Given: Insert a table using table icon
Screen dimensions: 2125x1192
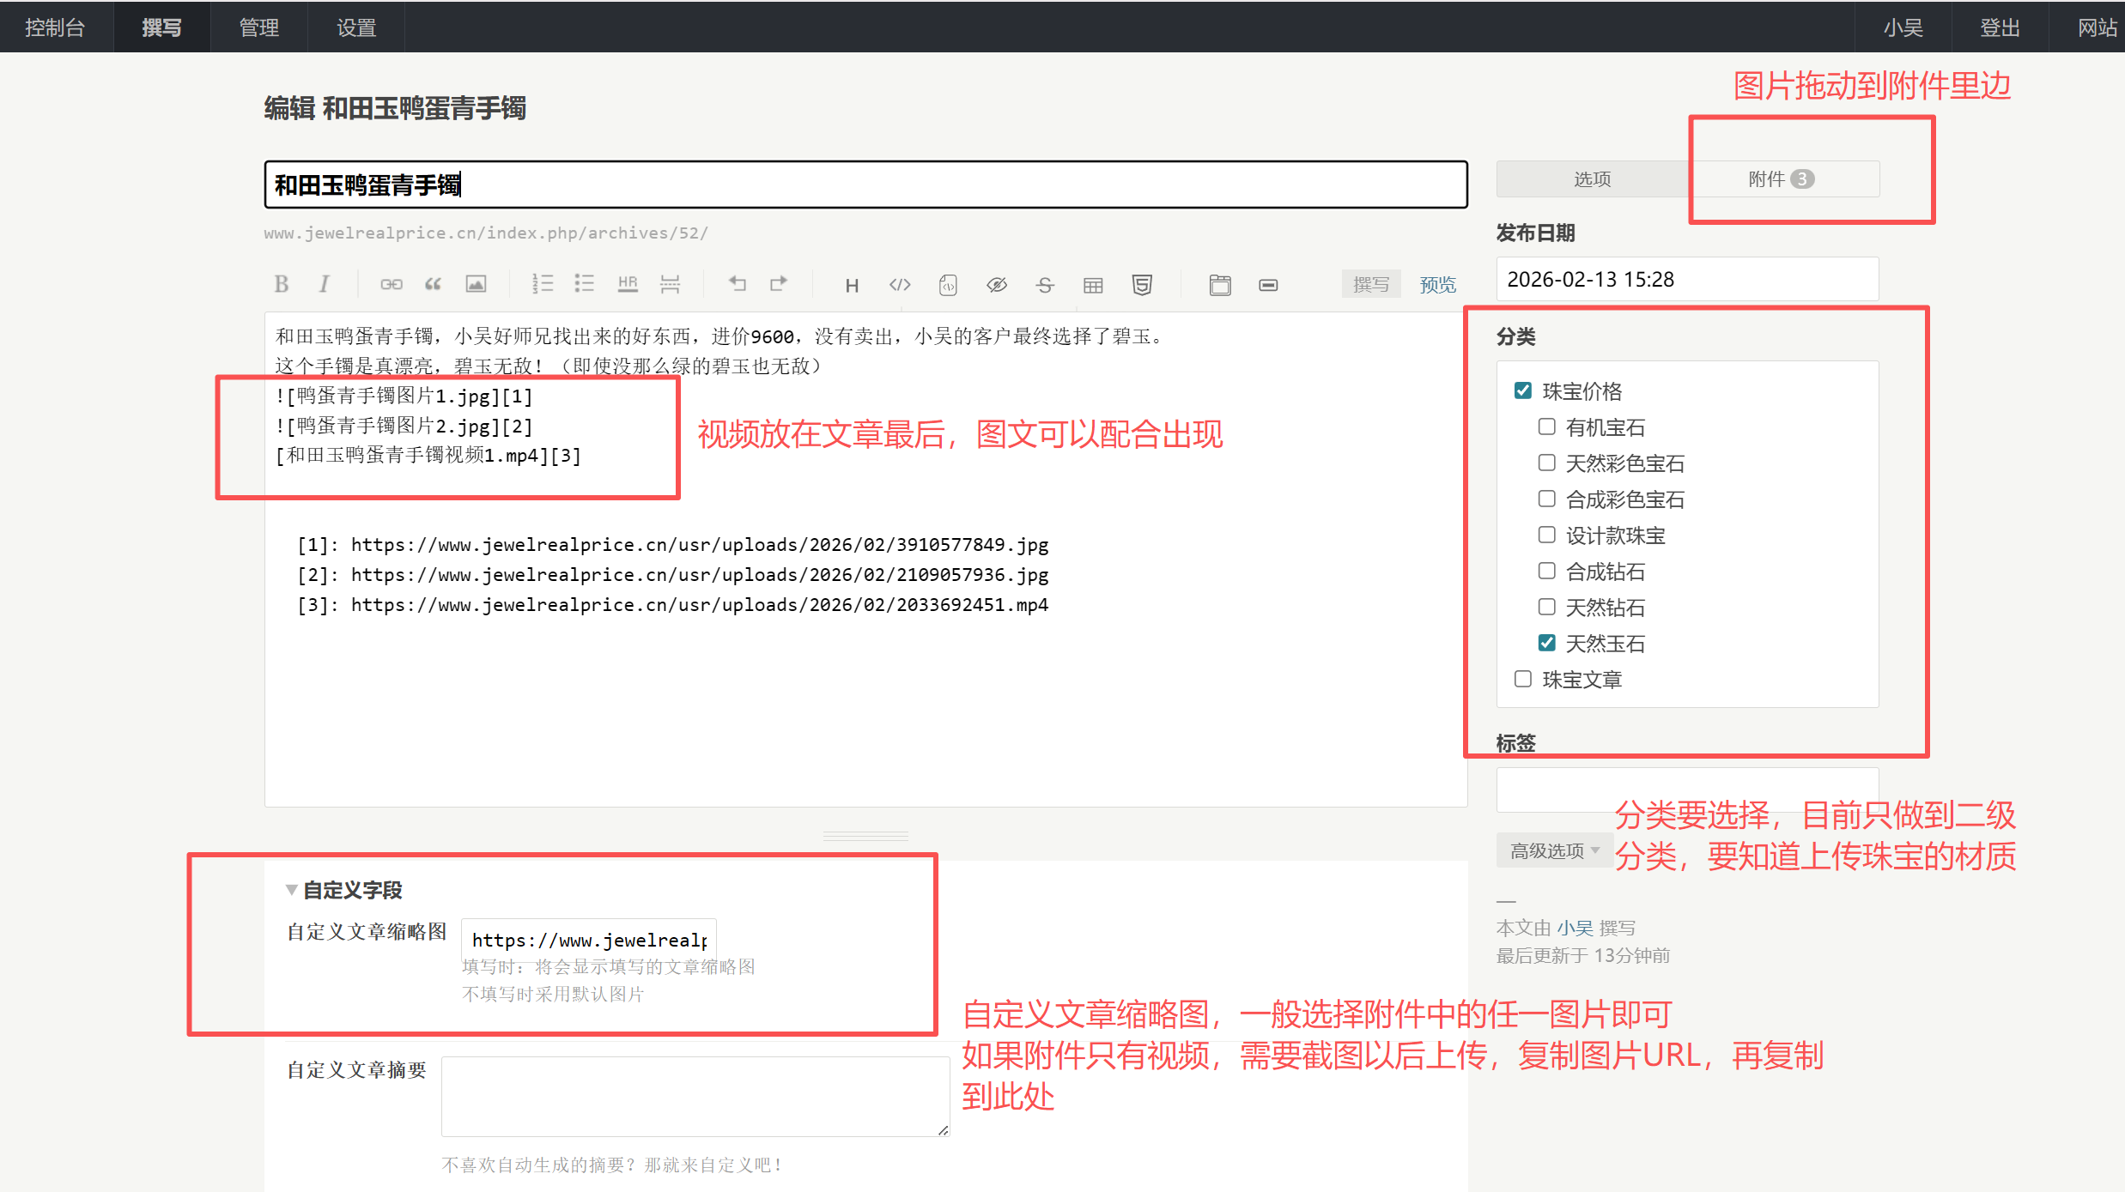Looking at the screenshot, I should tap(1092, 285).
